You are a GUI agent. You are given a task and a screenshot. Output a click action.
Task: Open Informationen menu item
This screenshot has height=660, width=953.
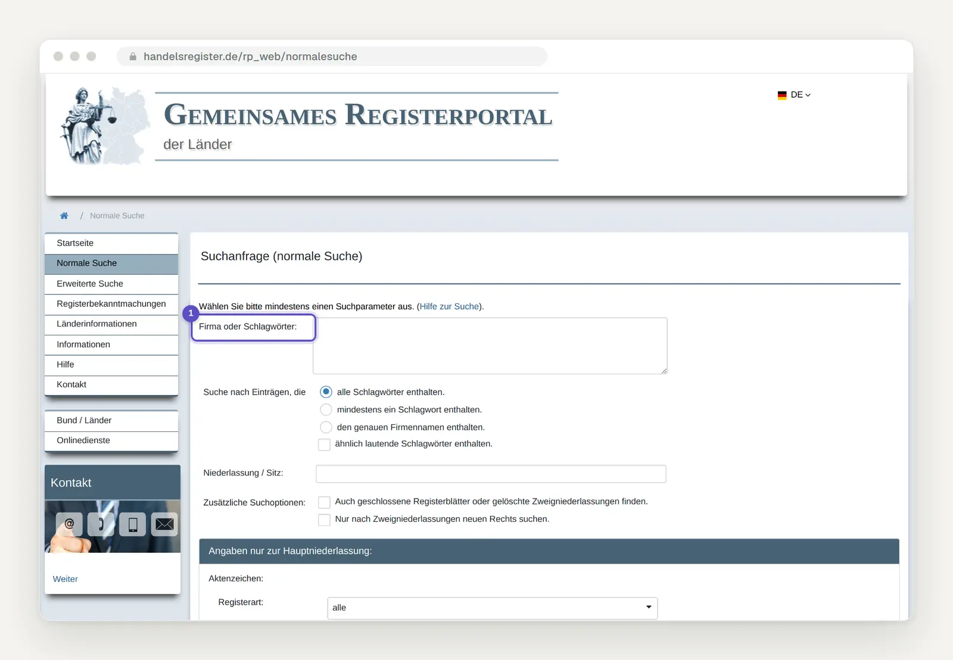(111, 344)
